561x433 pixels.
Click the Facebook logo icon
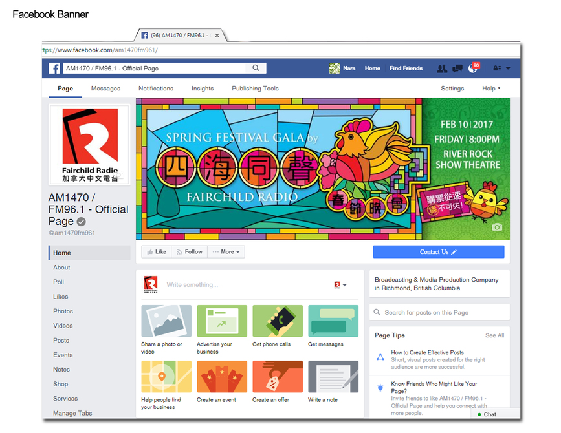point(54,68)
